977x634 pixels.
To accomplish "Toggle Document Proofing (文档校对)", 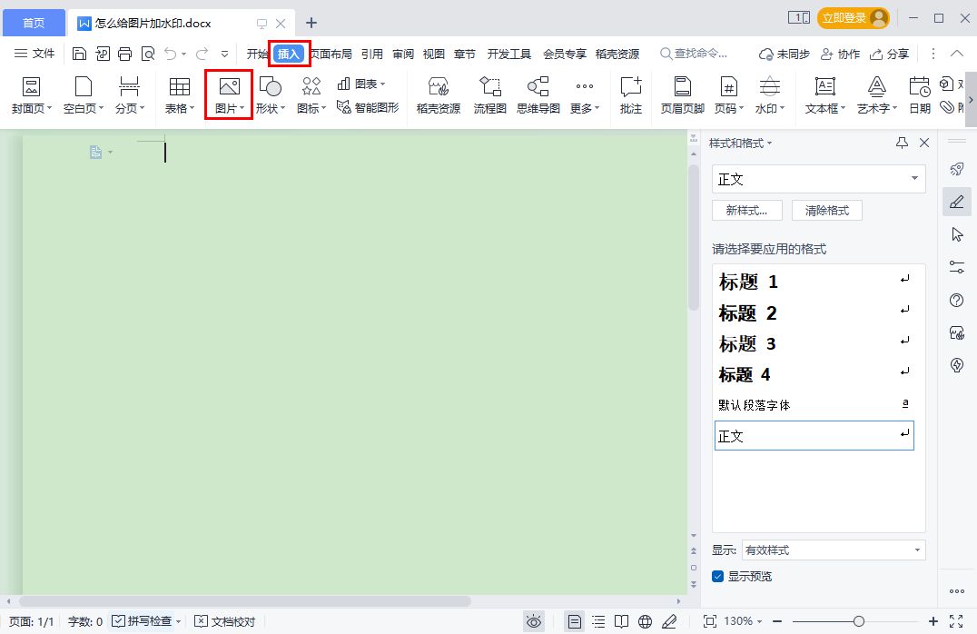I will (225, 621).
